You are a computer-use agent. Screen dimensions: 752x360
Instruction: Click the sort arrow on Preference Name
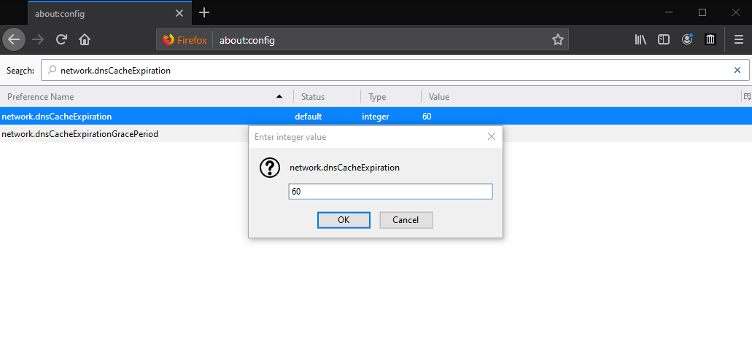point(279,97)
